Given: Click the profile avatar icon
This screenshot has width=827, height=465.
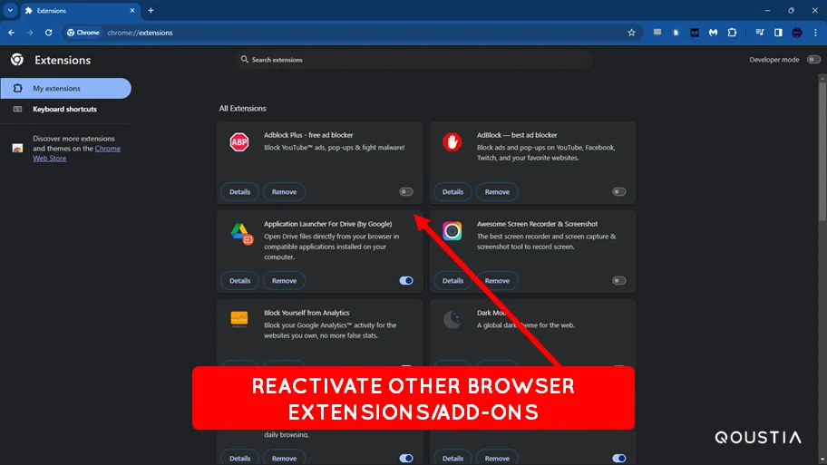Looking at the screenshot, I should pos(797,33).
